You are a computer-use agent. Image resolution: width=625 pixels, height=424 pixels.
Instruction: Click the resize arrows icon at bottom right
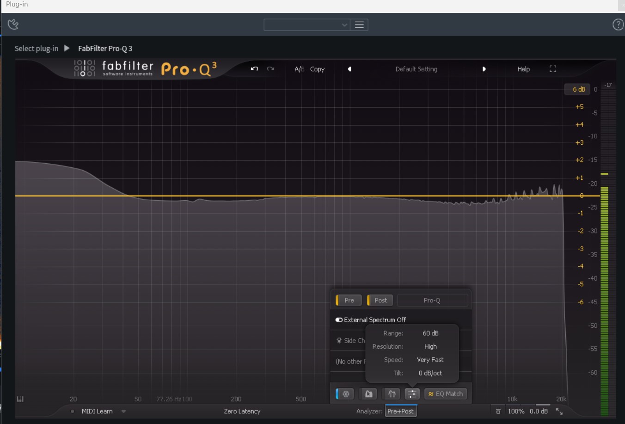pyautogui.click(x=559, y=411)
